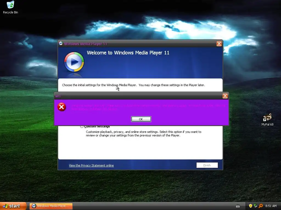Select the Custom Settings radio button

(82, 126)
